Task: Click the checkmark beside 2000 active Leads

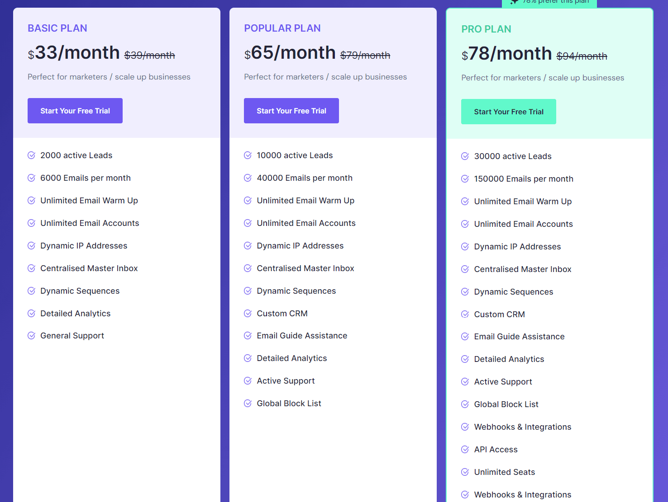Action: [x=31, y=155]
